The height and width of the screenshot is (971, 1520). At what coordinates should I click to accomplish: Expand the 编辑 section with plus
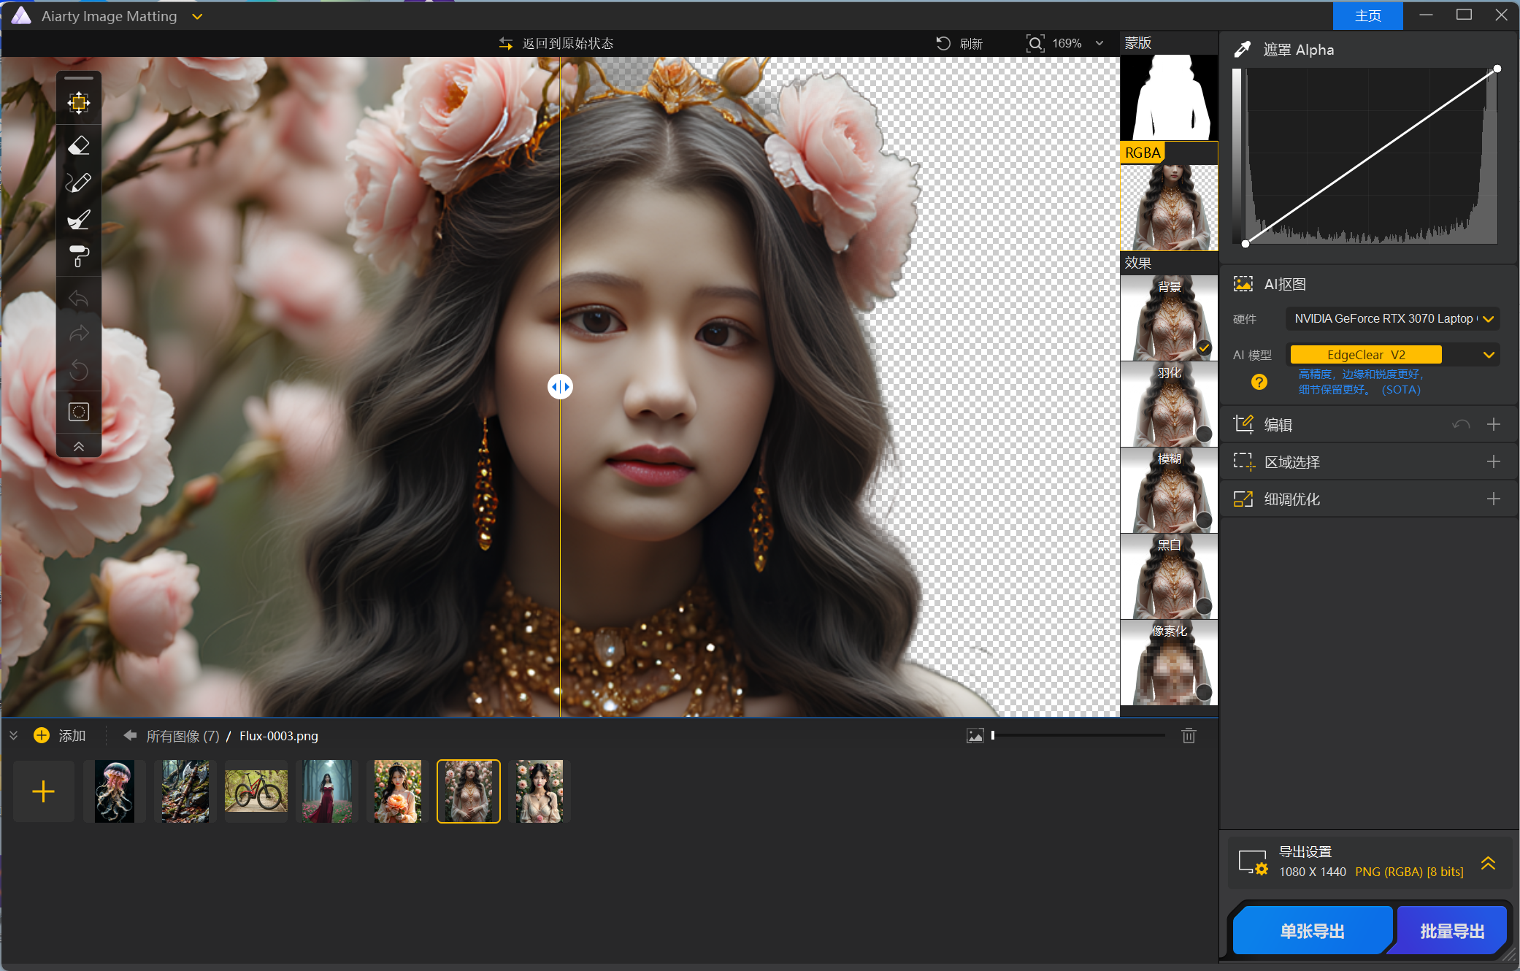coord(1494,424)
